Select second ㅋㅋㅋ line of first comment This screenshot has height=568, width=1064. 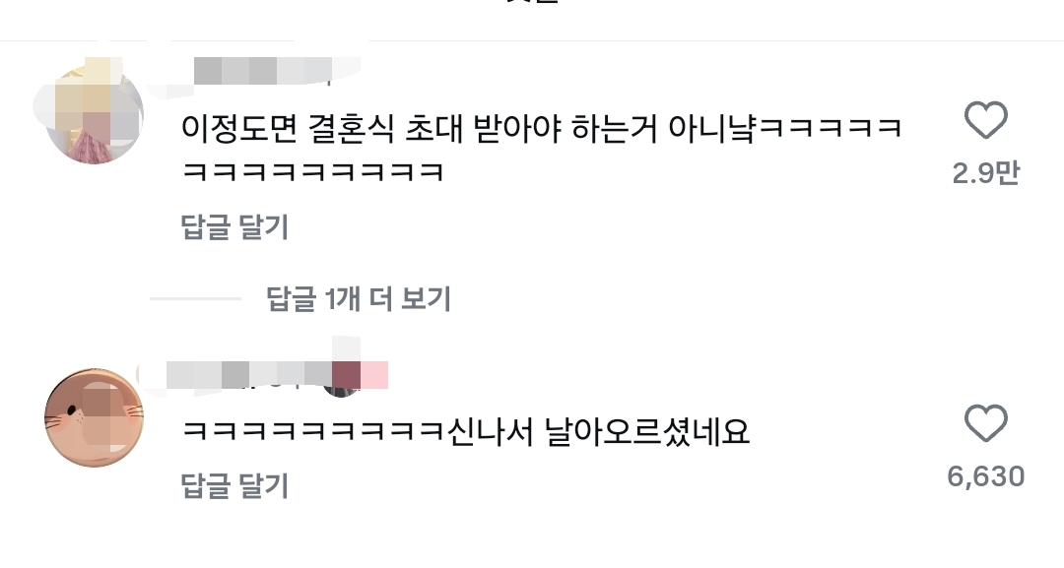(x=313, y=171)
